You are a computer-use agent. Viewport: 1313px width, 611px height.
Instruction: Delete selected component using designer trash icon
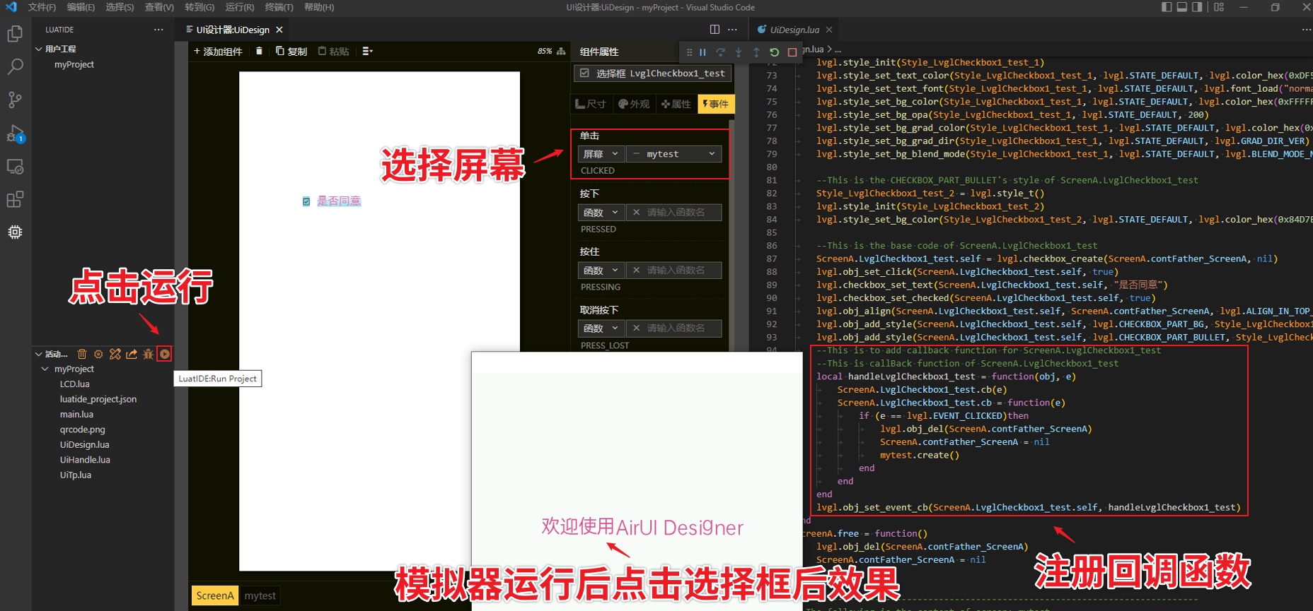click(x=259, y=51)
